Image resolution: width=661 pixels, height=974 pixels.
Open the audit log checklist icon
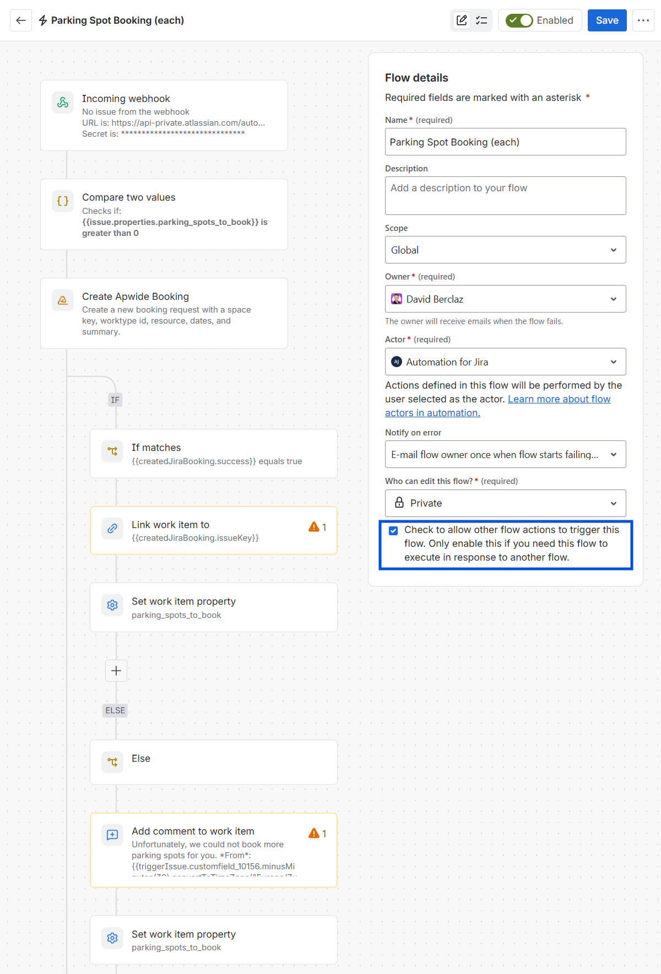click(x=481, y=20)
